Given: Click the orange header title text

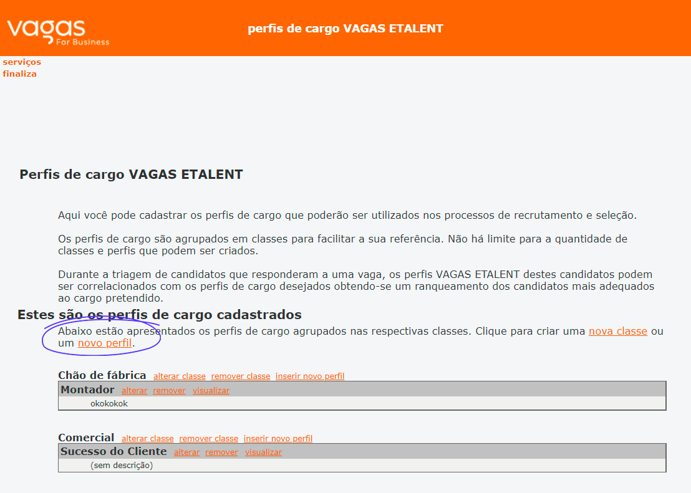Looking at the screenshot, I should click(345, 29).
